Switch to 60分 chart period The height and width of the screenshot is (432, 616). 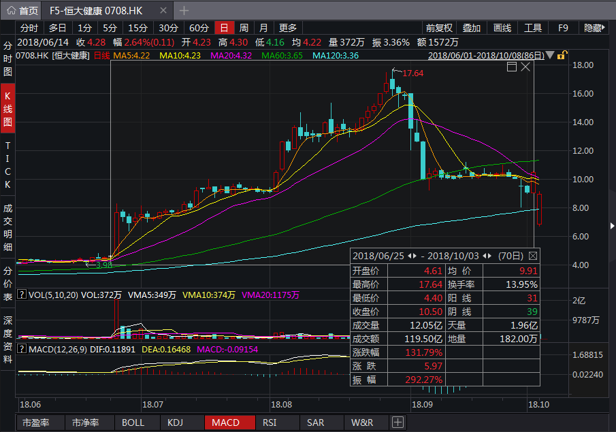pos(199,28)
